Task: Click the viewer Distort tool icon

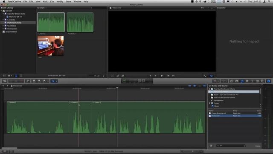Action: 123,76
